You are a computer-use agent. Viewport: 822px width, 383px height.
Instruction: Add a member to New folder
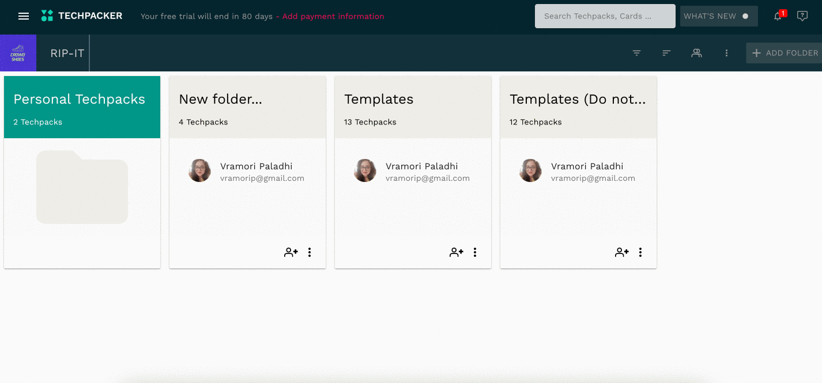coord(291,252)
